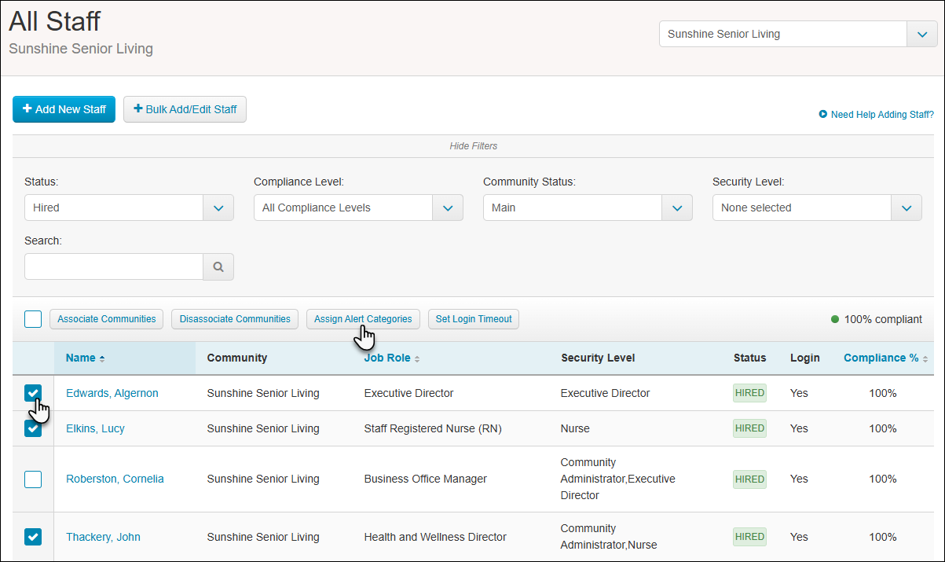Click the Disassociate Communities button
945x562 pixels.
[235, 319]
